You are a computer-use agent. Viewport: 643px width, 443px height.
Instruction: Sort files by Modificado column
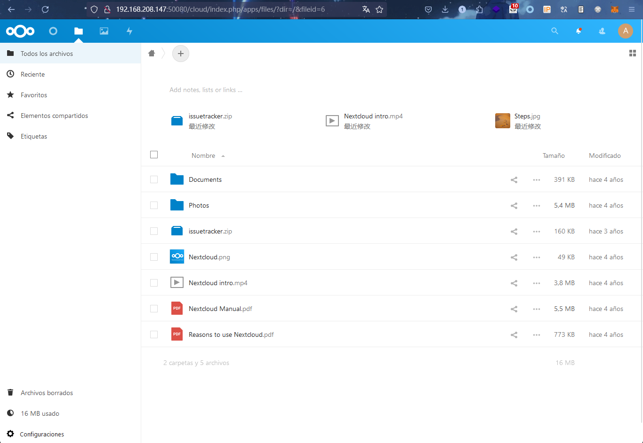click(605, 155)
